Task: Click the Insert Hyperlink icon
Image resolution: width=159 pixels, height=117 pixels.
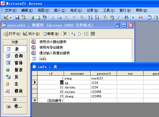Action: [82, 17]
